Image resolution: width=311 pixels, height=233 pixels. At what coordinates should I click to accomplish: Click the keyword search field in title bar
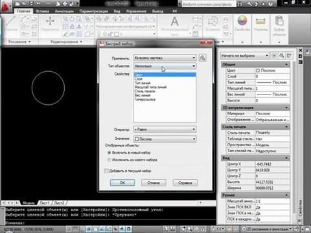coord(209,4)
